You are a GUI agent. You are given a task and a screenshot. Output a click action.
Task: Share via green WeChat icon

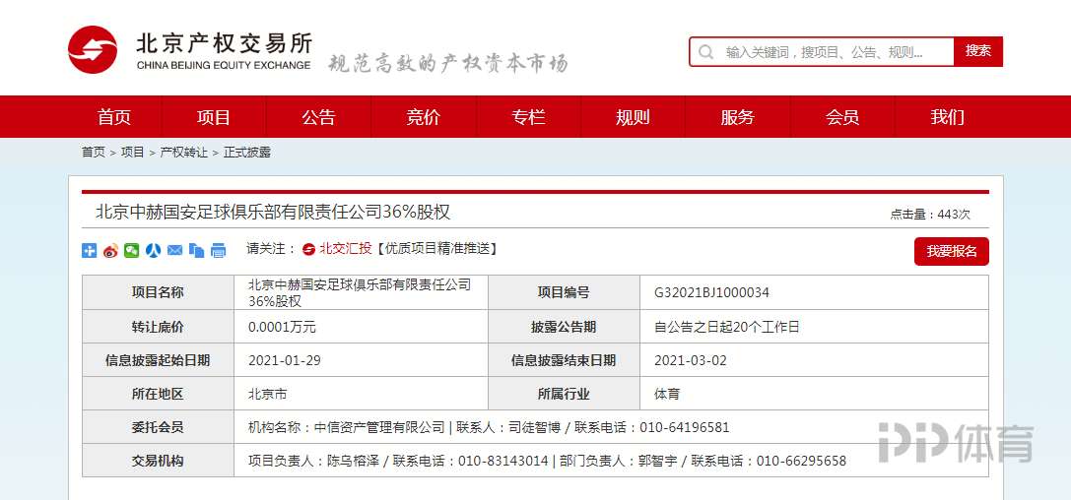(132, 250)
